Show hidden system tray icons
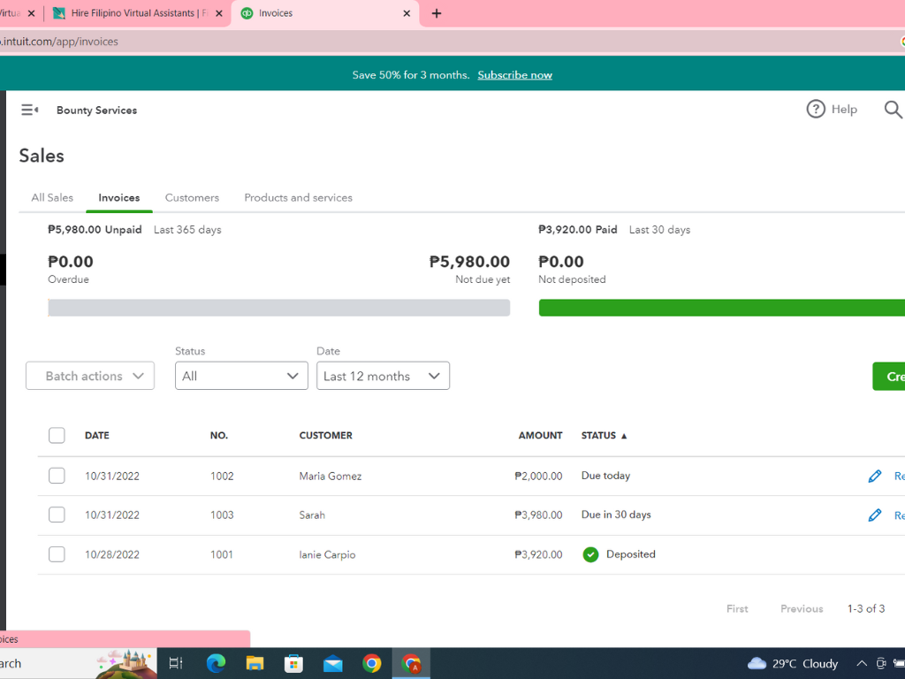Screen dimensions: 905x679 pos(861,663)
